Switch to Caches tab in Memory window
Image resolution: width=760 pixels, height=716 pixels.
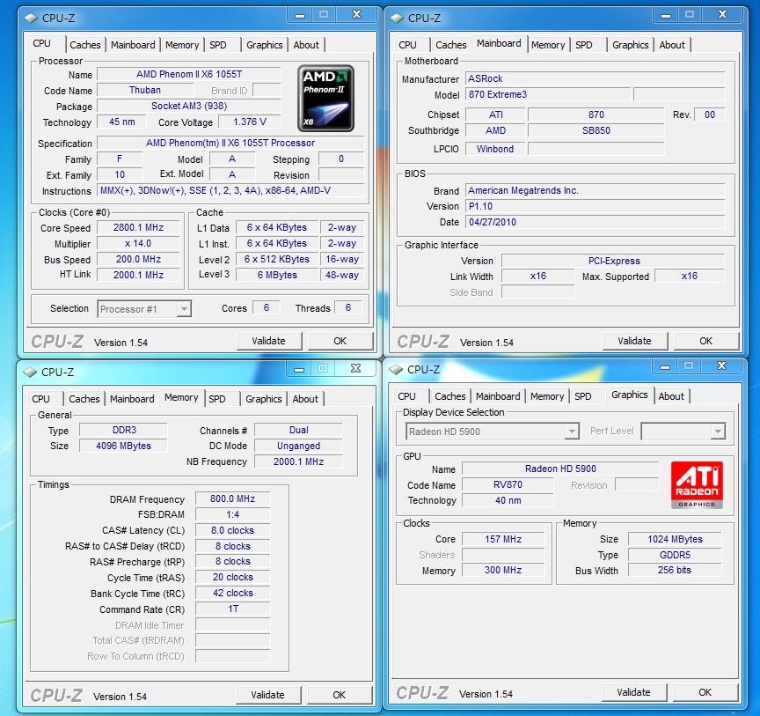84,399
